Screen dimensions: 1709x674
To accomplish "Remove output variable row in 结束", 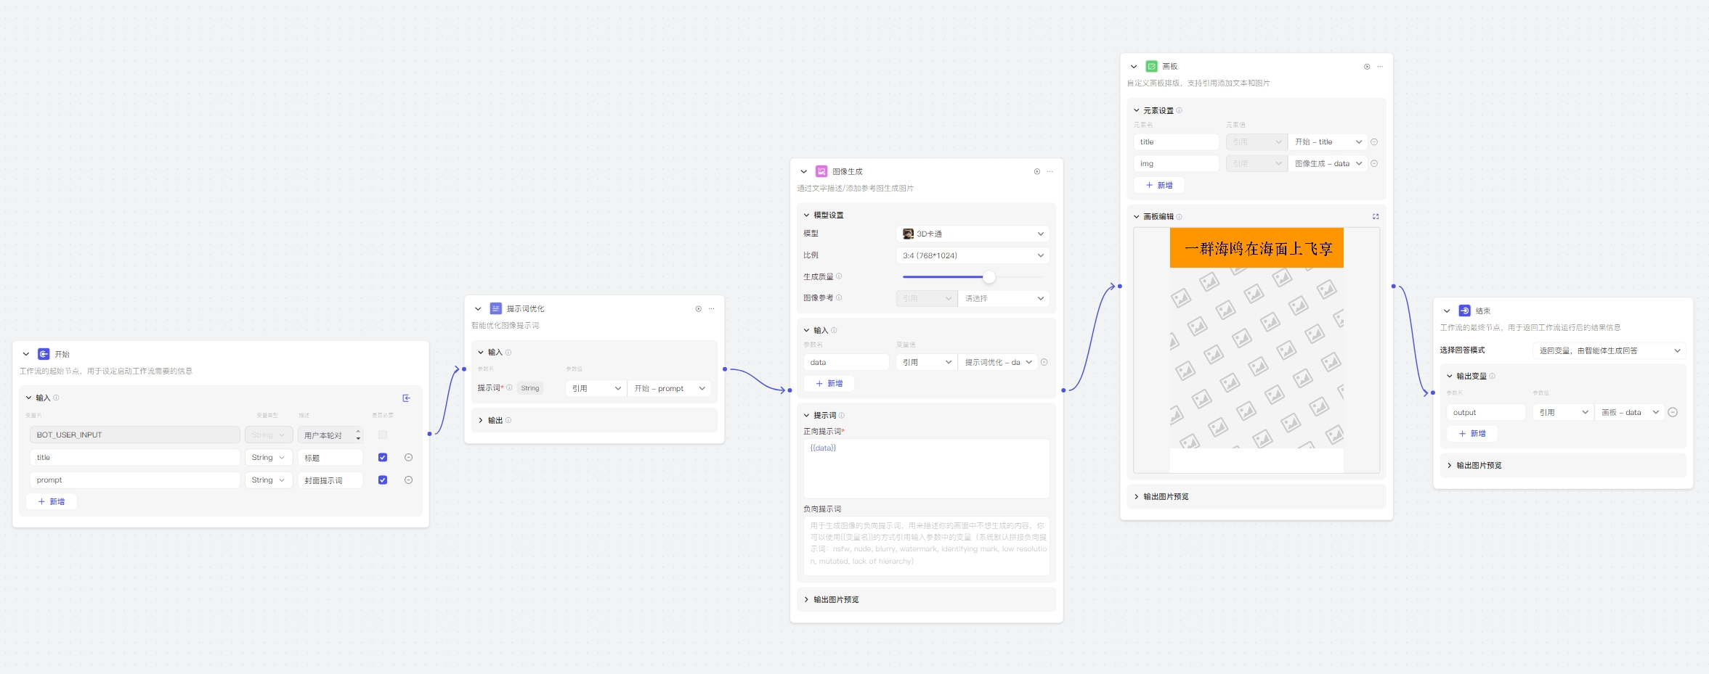I will click(1673, 412).
